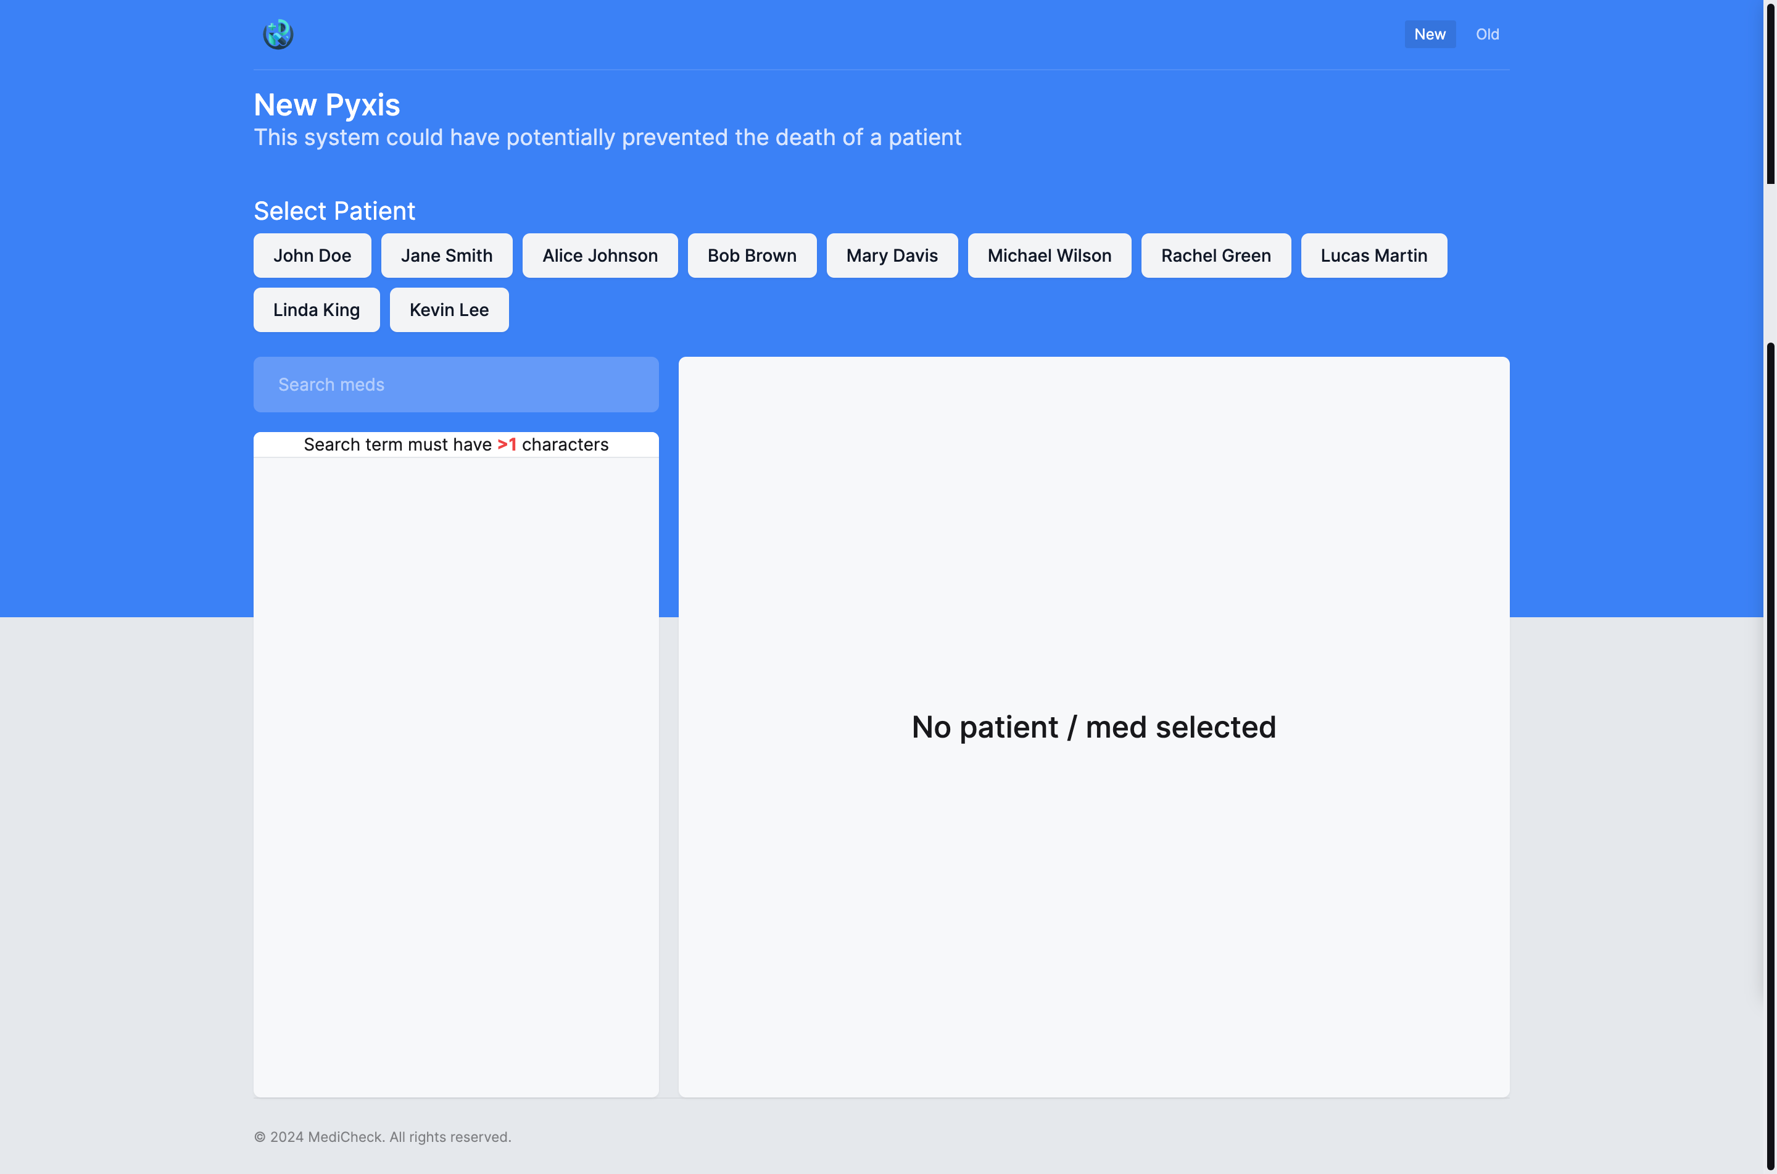Focus the Search meds input field
The image size is (1777, 1174).
455,385
